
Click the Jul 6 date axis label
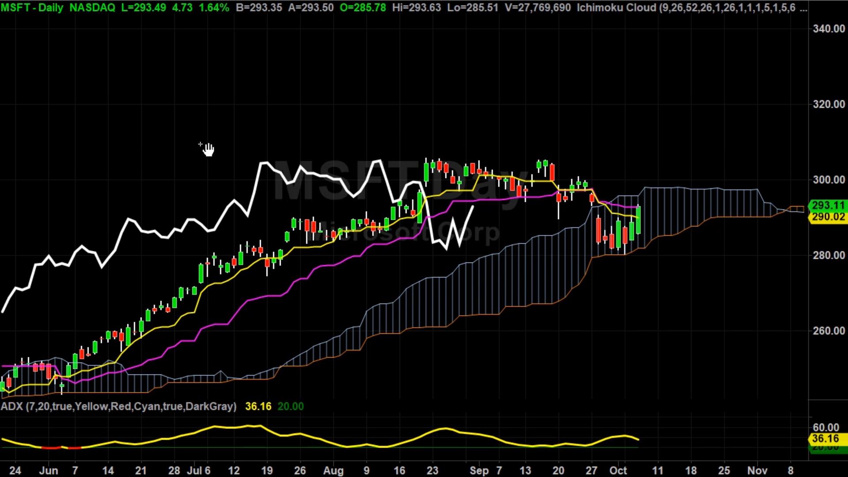pyautogui.click(x=199, y=471)
